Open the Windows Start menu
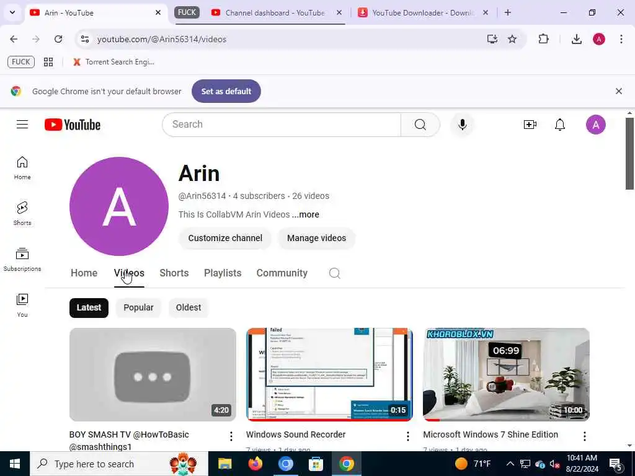The width and height of the screenshot is (635, 476). 15,464
